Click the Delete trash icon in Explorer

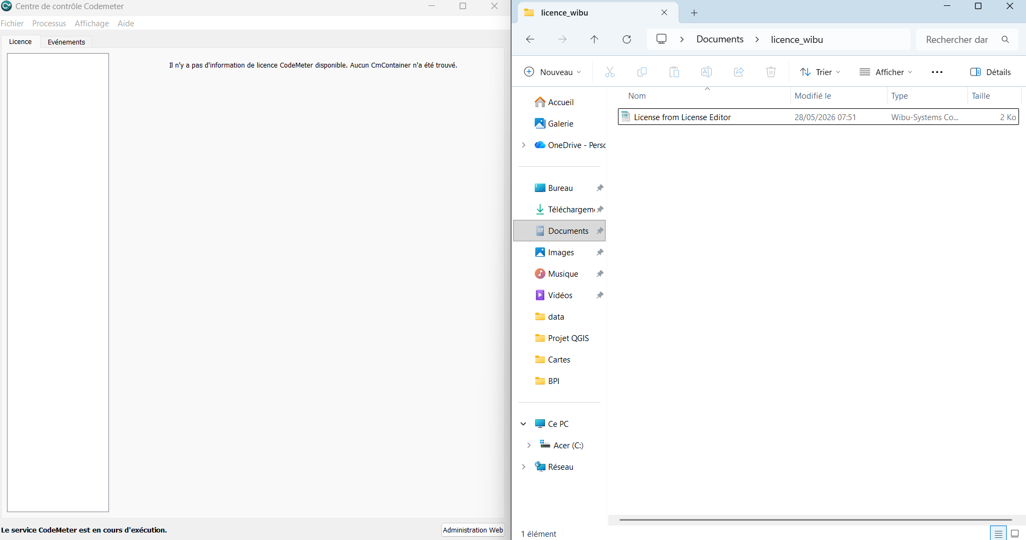(x=771, y=72)
